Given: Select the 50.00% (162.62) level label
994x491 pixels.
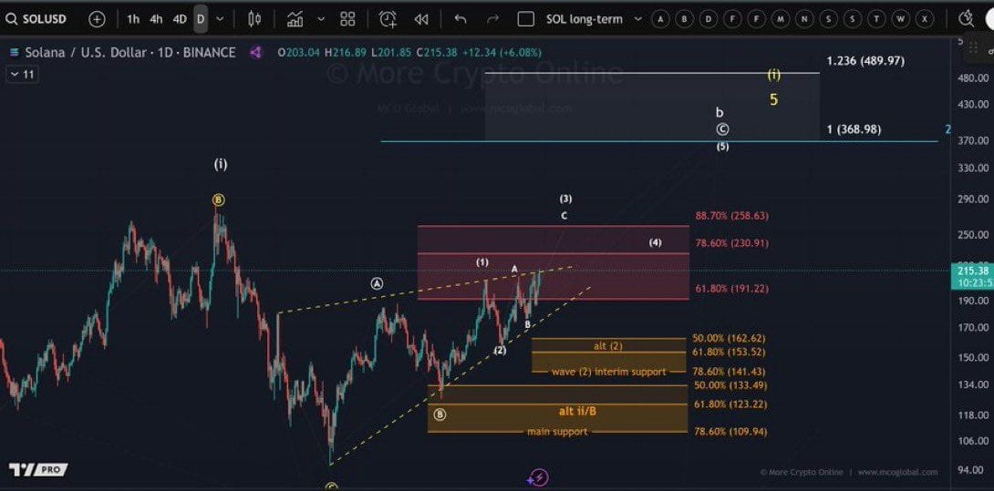Looking at the screenshot, I should pyautogui.click(x=729, y=339).
